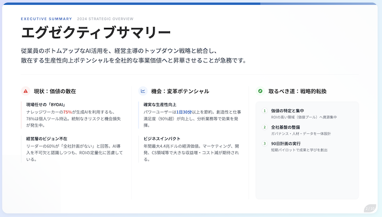Click the item 価値の特定と集中
382x217 pixels.
click(288, 111)
